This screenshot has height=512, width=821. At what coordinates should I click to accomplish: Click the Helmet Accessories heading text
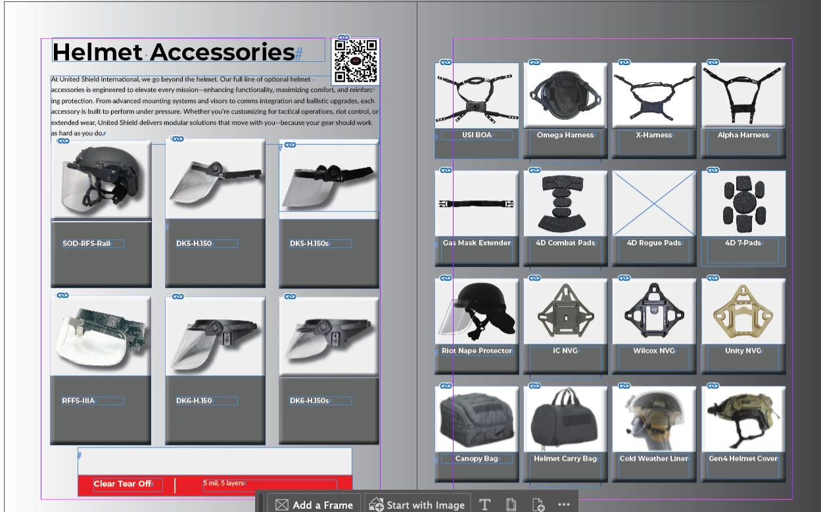pyautogui.click(x=174, y=51)
